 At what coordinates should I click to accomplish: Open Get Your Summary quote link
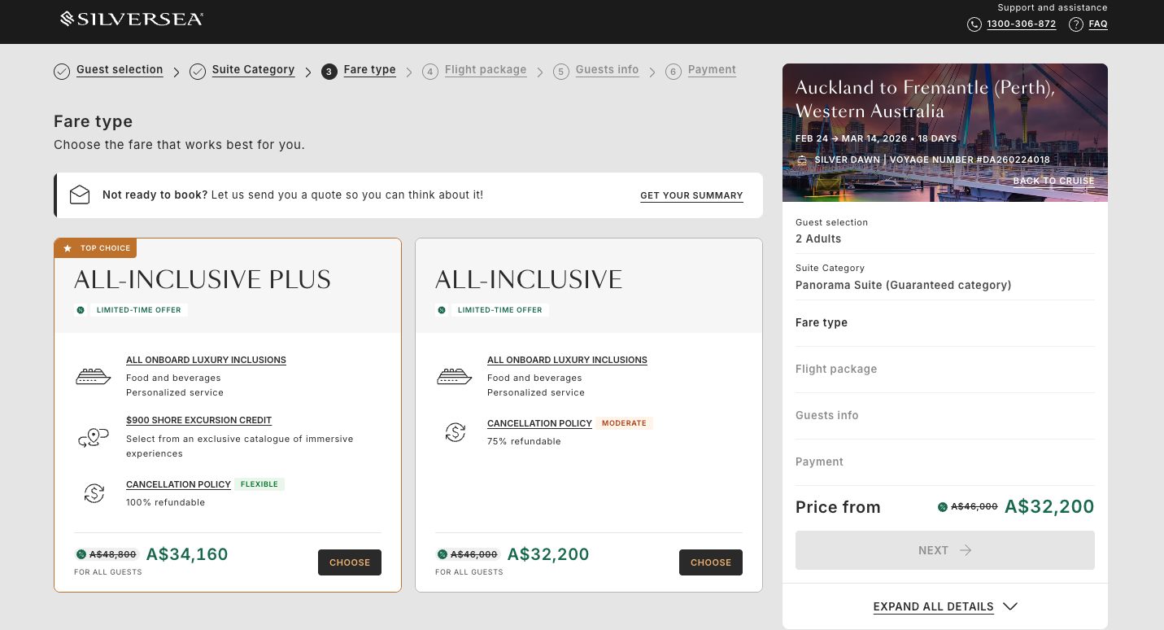click(x=691, y=195)
